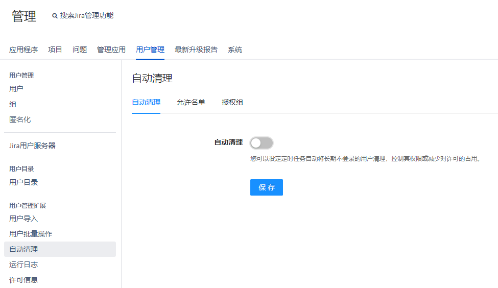498x288 pixels.
Task: Open Jira用户服务器 in the sidebar
Action: click(32, 146)
